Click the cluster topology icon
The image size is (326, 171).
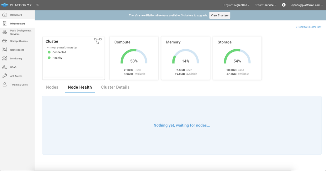(98, 41)
